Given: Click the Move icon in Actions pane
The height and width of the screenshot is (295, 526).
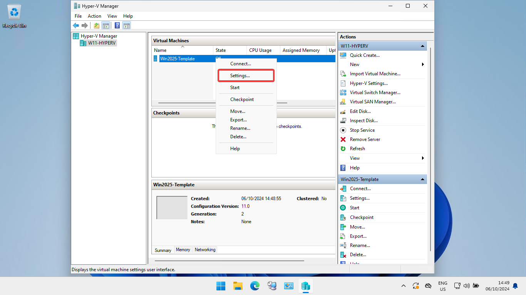Looking at the screenshot, I should pyautogui.click(x=343, y=227).
